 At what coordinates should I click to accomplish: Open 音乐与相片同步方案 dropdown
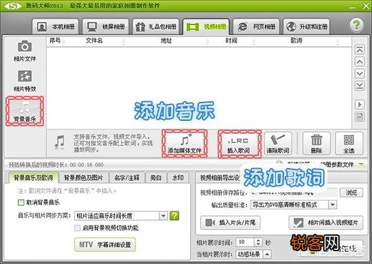[x=121, y=215]
